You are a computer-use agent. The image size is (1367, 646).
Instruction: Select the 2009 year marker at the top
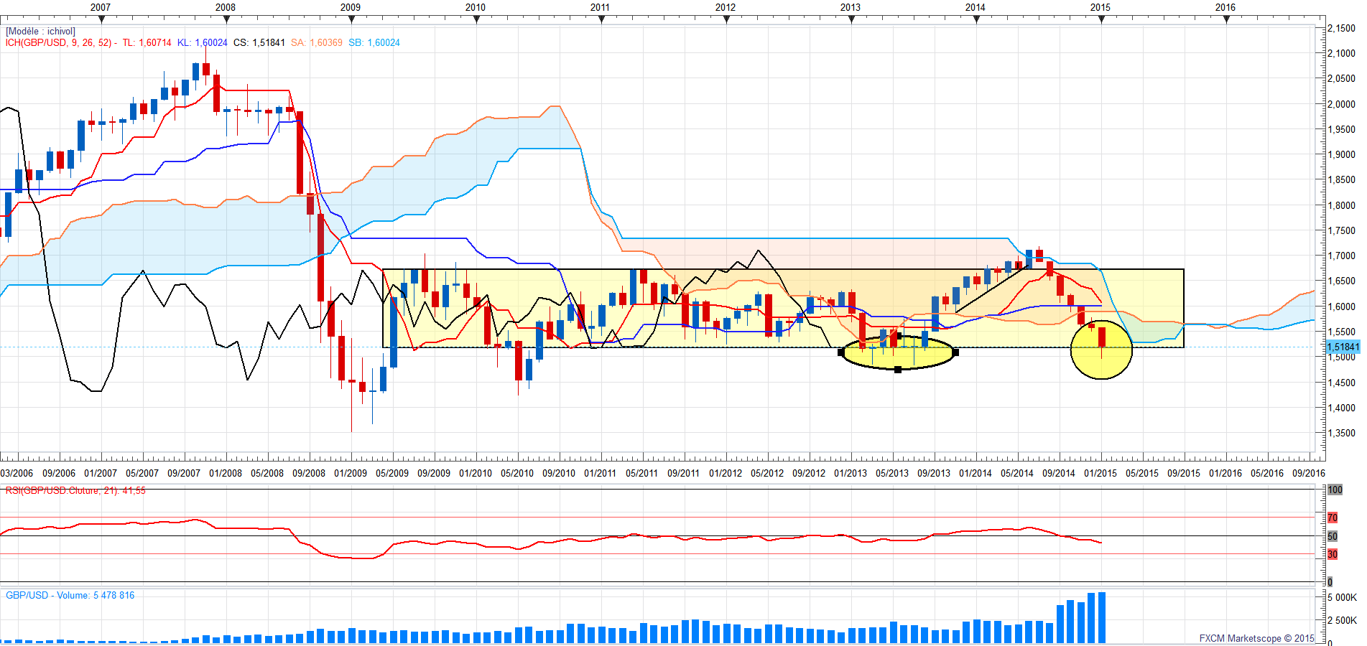[x=351, y=7]
